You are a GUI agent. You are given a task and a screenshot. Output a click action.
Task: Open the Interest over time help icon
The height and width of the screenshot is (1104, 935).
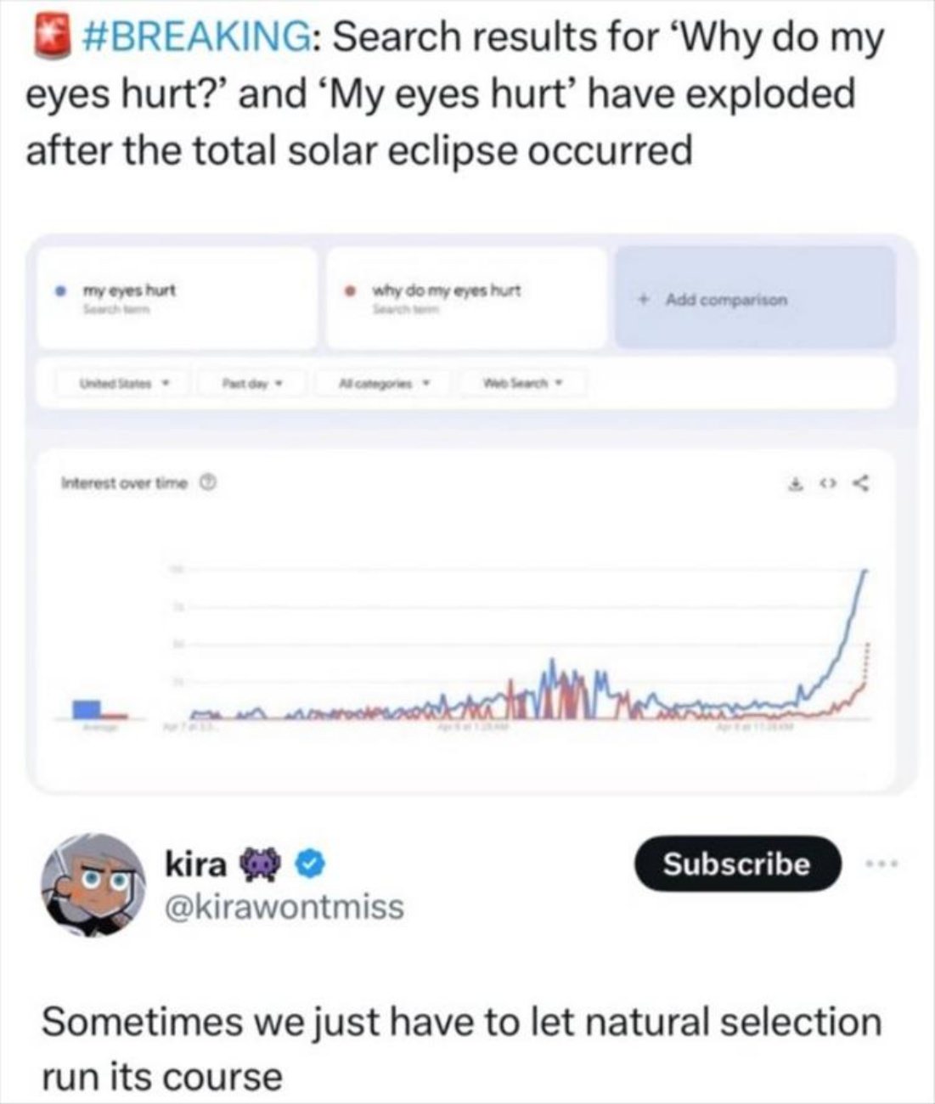[204, 482]
